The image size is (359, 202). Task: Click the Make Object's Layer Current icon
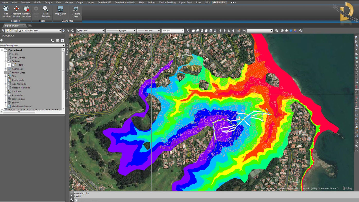pyautogui.click(x=64, y=31)
